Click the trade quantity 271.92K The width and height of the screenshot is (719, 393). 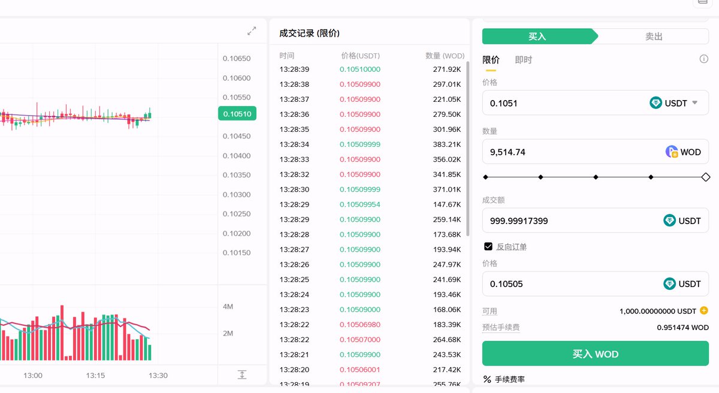coord(446,69)
